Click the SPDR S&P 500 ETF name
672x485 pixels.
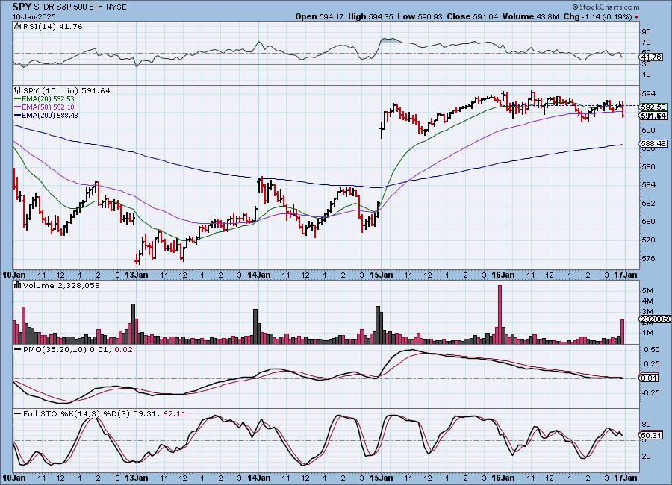(x=68, y=7)
